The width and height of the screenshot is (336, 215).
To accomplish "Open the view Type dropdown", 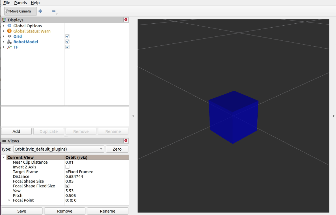I will click(x=59, y=149).
